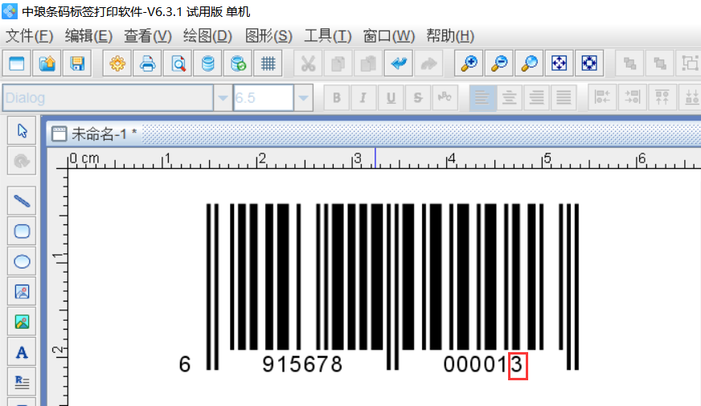The image size is (701, 406).
Task: Select the line drawing tool
Action: (22, 201)
